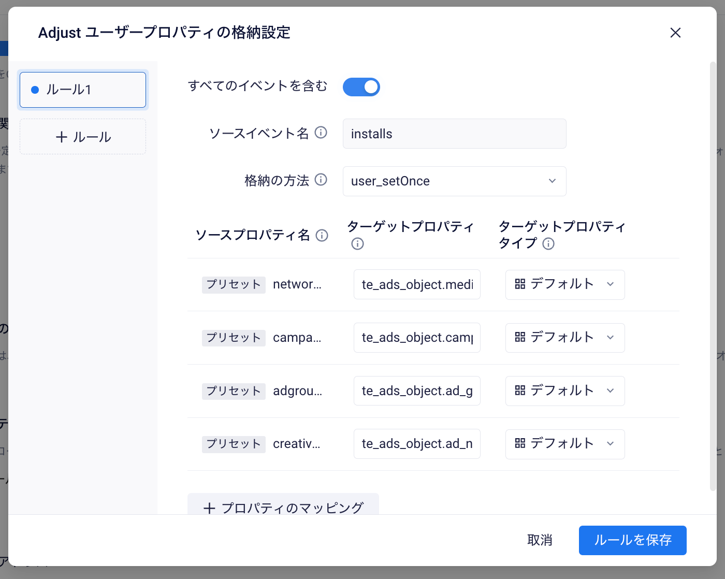The width and height of the screenshot is (725, 579).
Task: Select ルール1 in the rule list
Action: 83,90
